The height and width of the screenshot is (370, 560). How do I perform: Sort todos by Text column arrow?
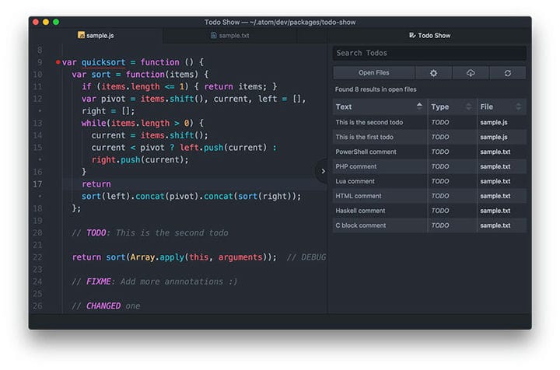pyautogui.click(x=419, y=106)
